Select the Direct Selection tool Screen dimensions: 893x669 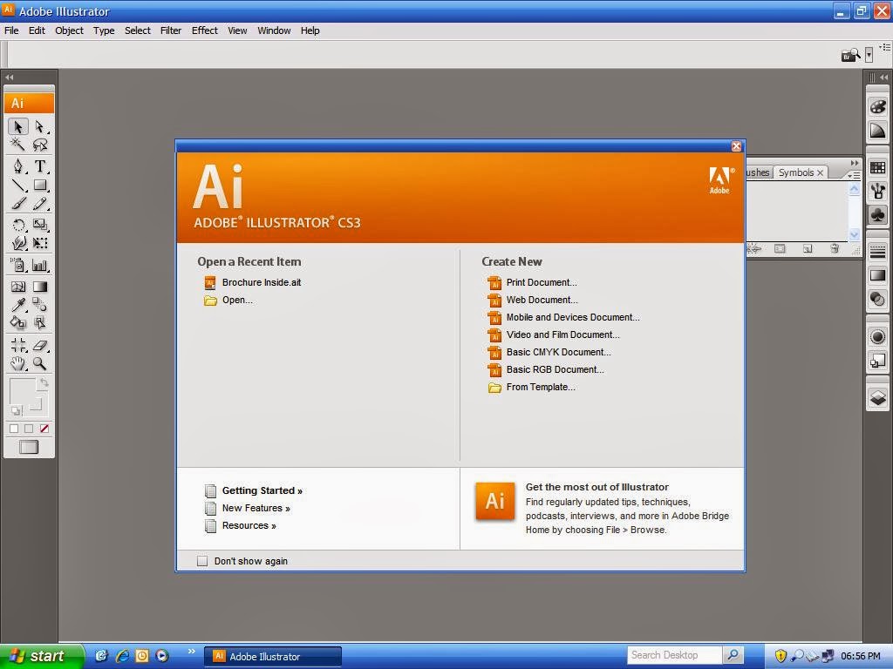(x=40, y=125)
